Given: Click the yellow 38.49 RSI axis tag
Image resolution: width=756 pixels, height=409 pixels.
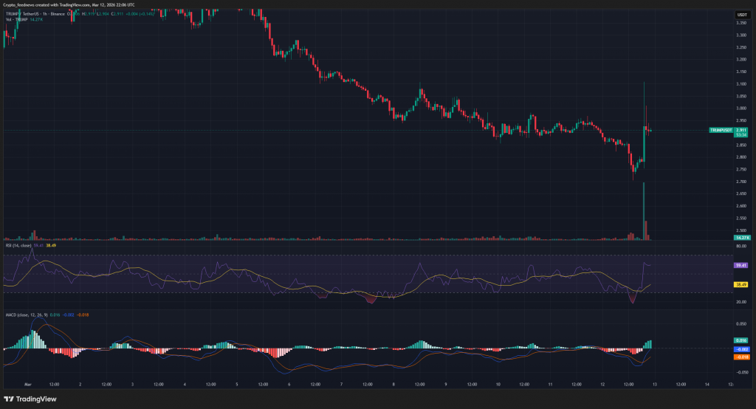Looking at the screenshot, I should pyautogui.click(x=741, y=284).
